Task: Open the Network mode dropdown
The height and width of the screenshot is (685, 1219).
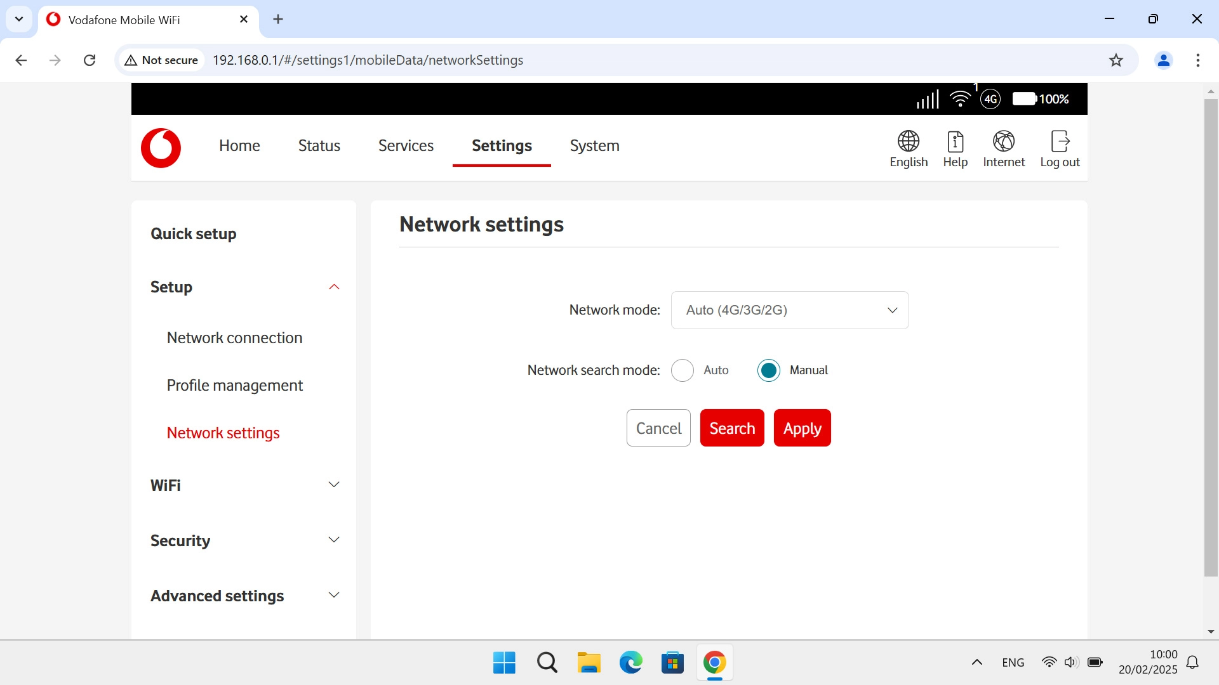Action: [789, 310]
